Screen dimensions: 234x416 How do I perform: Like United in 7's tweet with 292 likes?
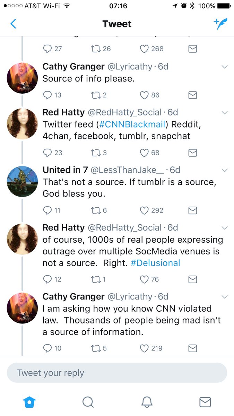click(144, 210)
